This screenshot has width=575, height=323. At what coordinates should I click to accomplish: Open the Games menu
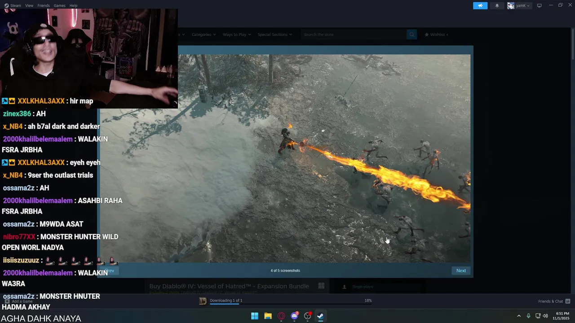pos(60,5)
